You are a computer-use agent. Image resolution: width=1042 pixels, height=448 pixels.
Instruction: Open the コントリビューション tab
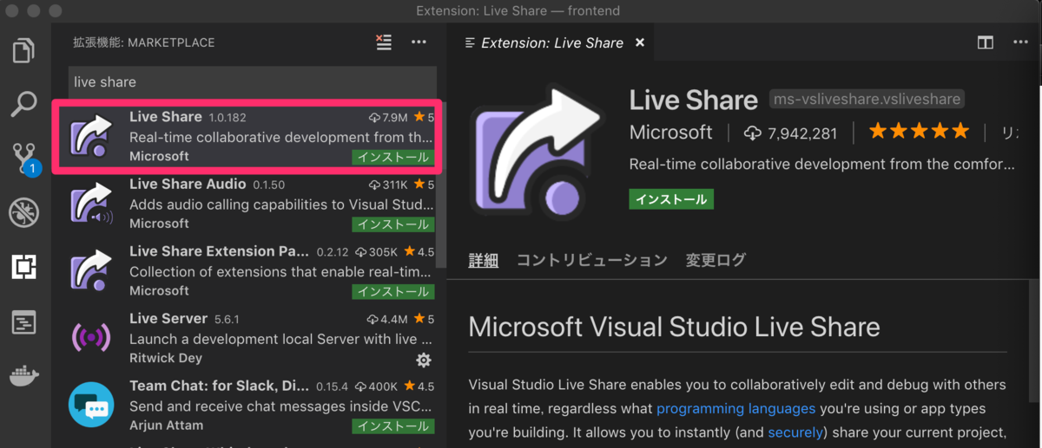click(592, 260)
